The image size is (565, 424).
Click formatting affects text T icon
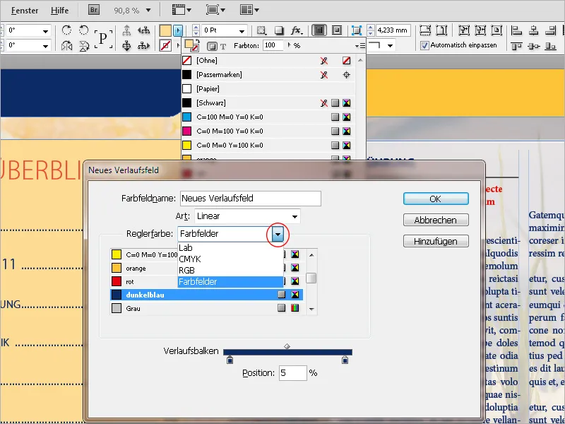coord(223,46)
